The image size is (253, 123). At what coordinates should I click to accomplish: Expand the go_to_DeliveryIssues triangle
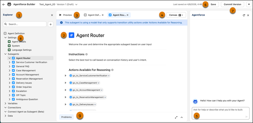pos(65,104)
